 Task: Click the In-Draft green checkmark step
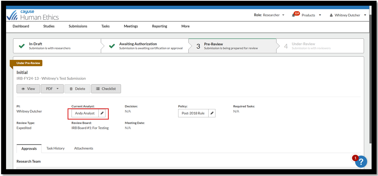(x=21, y=46)
